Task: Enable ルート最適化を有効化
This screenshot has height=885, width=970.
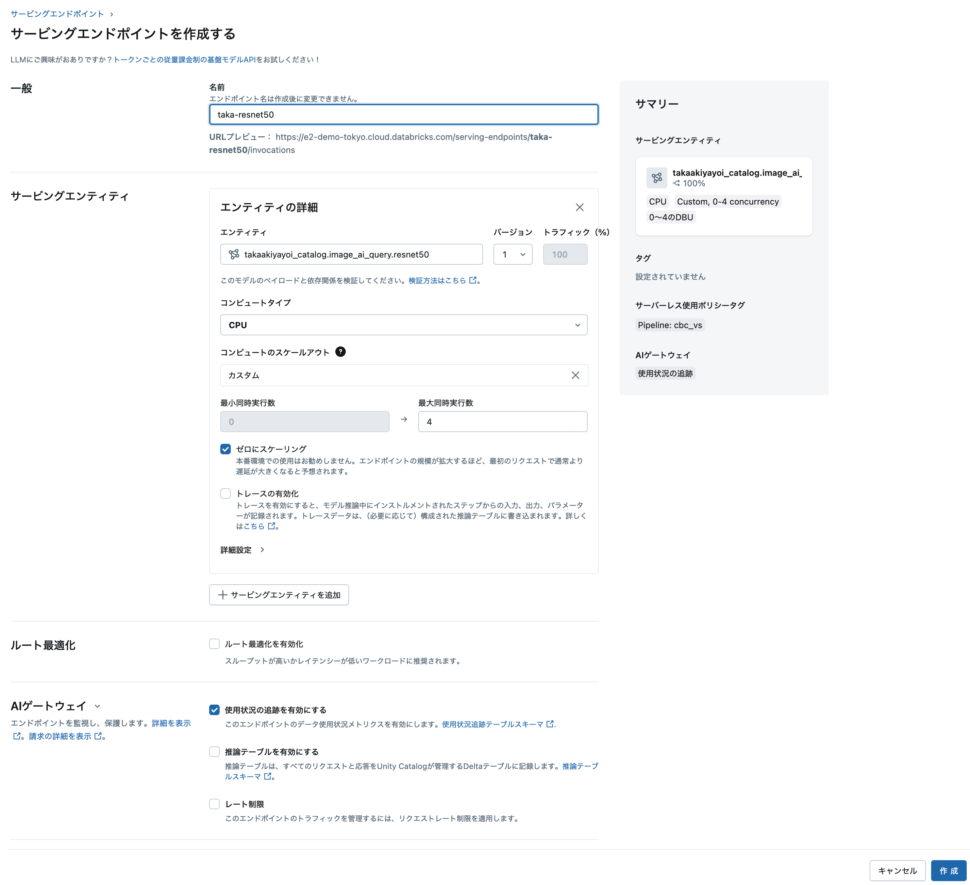Action: tap(214, 643)
